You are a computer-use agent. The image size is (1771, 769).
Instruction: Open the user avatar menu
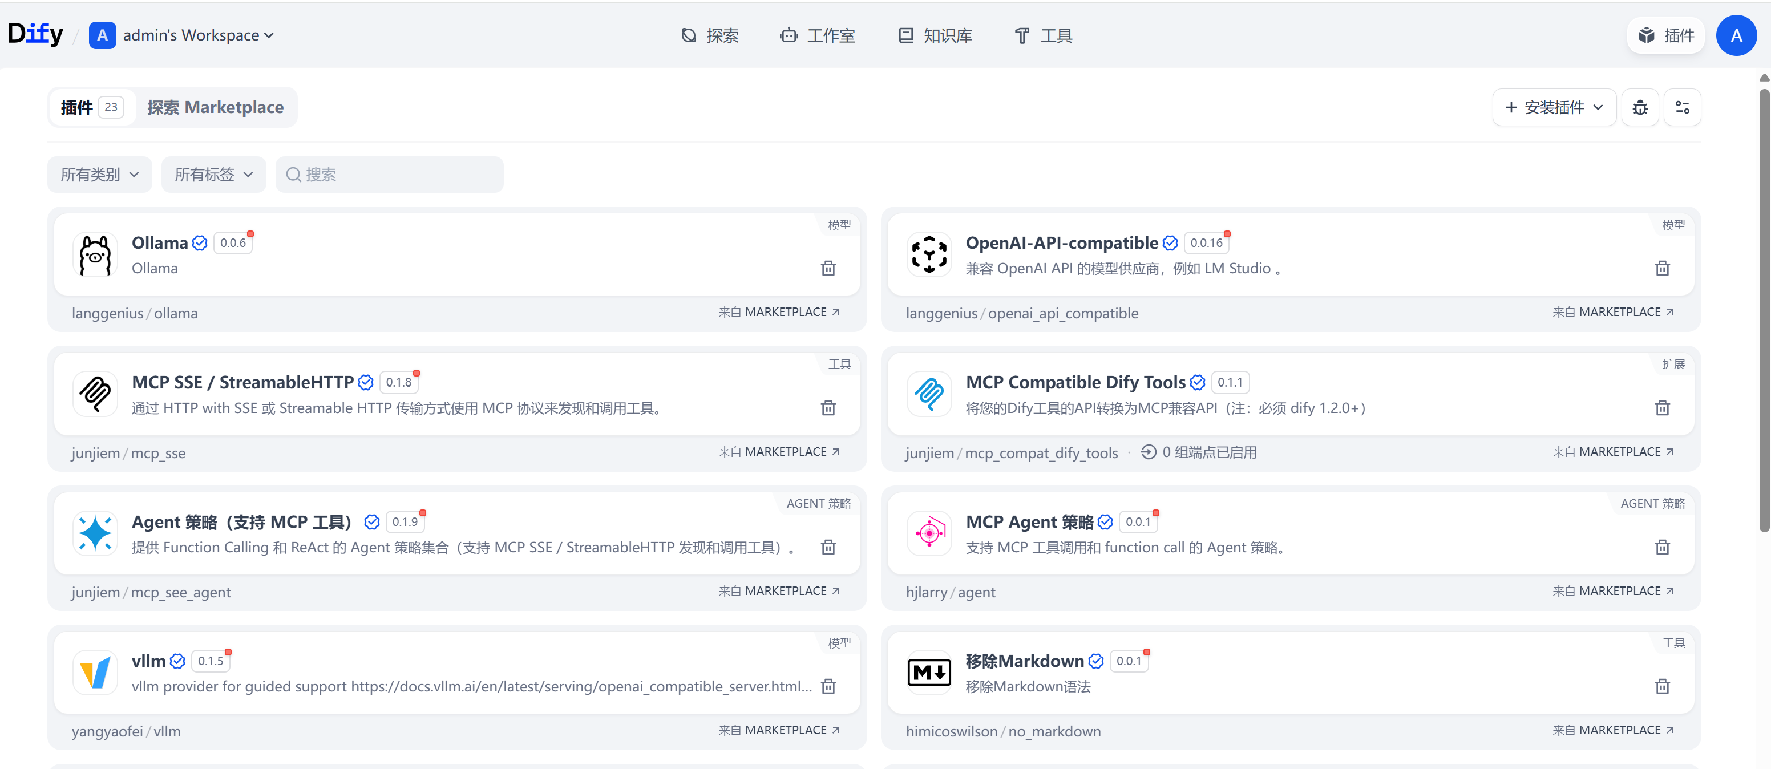(x=1736, y=36)
